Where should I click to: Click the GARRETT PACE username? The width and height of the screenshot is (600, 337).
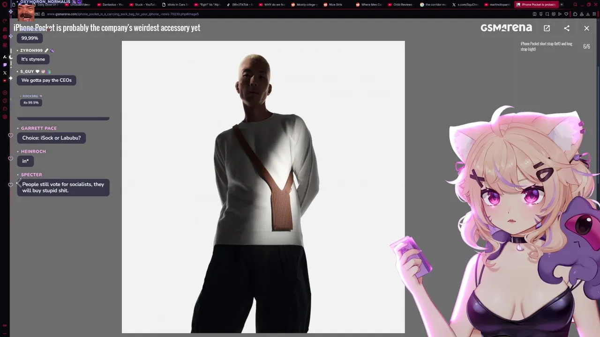click(x=39, y=128)
